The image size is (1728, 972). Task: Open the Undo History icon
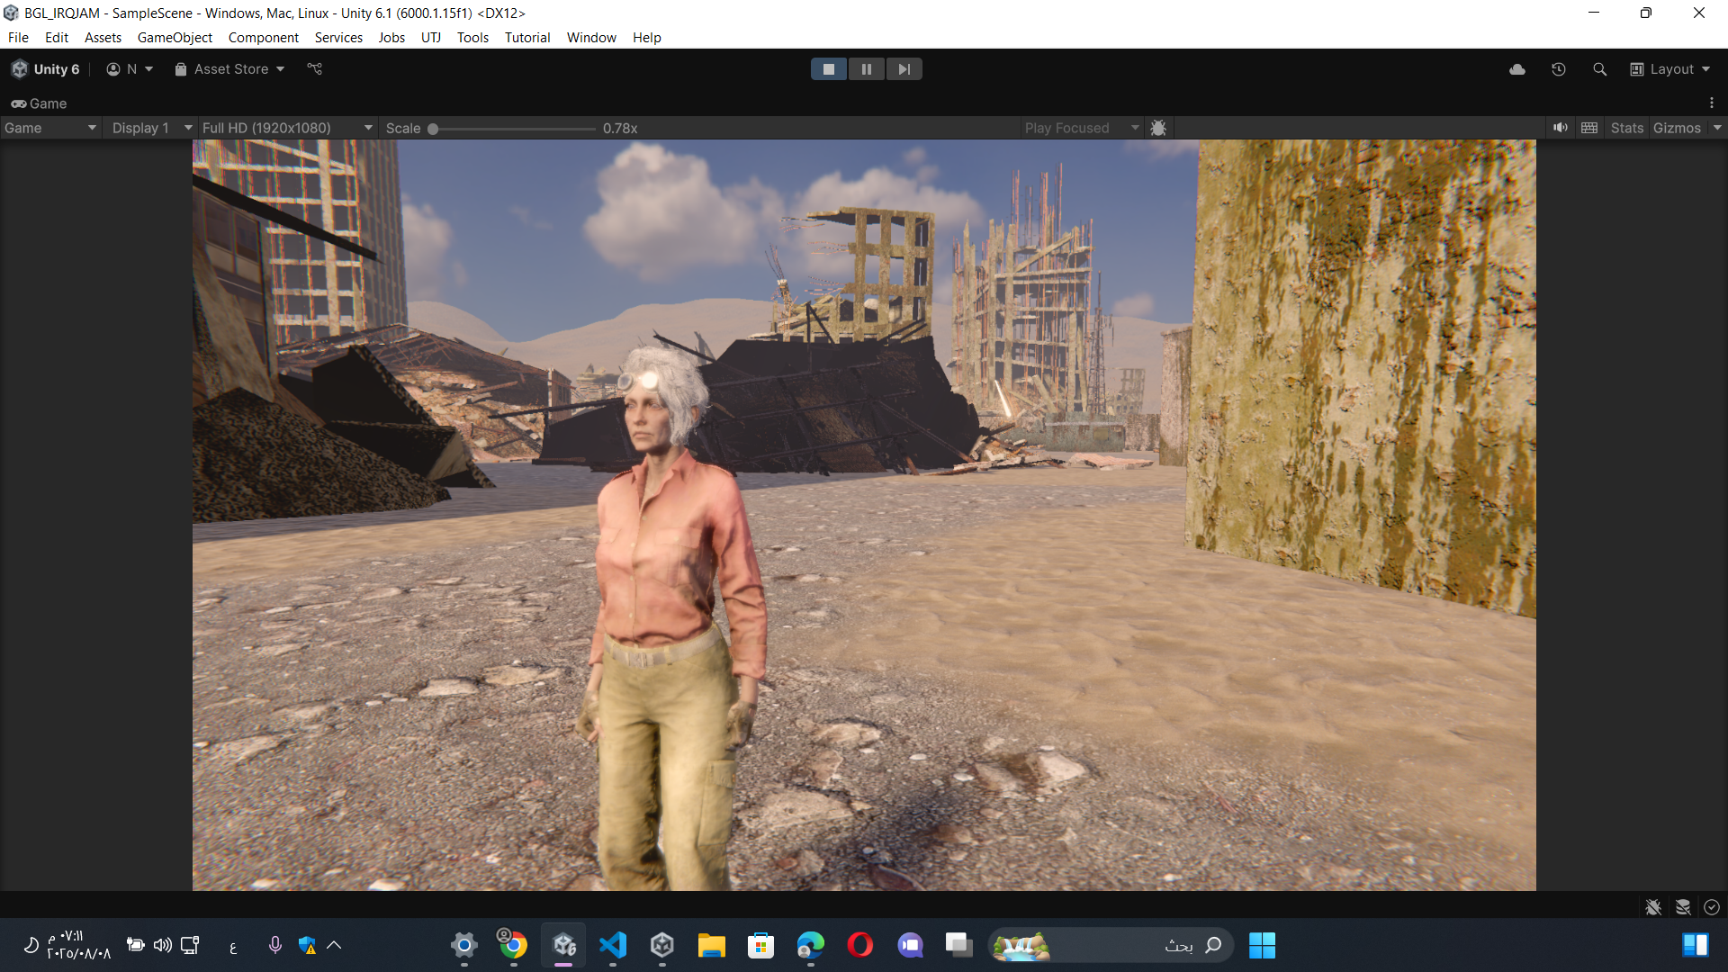coord(1559,69)
